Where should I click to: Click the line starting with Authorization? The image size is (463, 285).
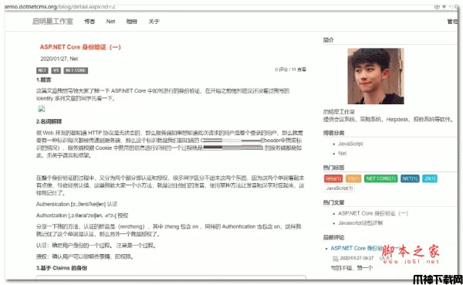pyautogui.click(x=82, y=215)
